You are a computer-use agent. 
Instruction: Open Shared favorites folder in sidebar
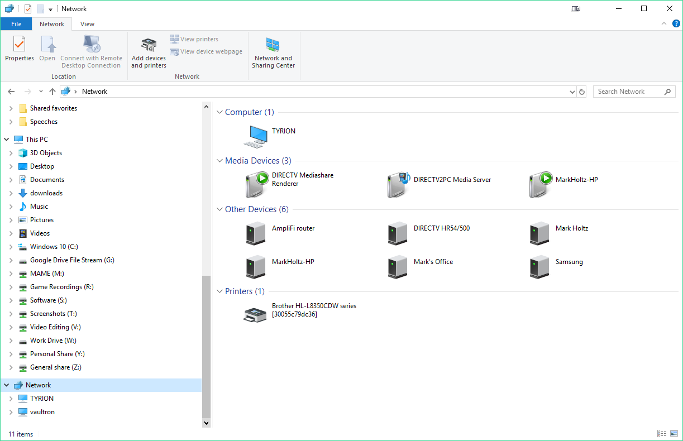pos(54,108)
